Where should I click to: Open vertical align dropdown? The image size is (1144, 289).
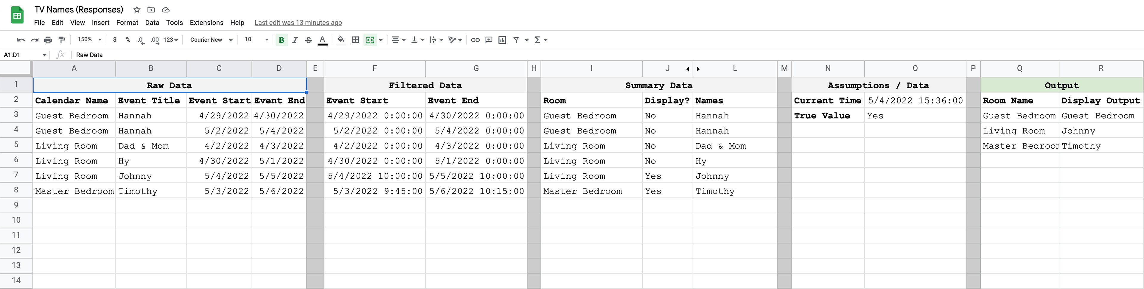tap(417, 40)
